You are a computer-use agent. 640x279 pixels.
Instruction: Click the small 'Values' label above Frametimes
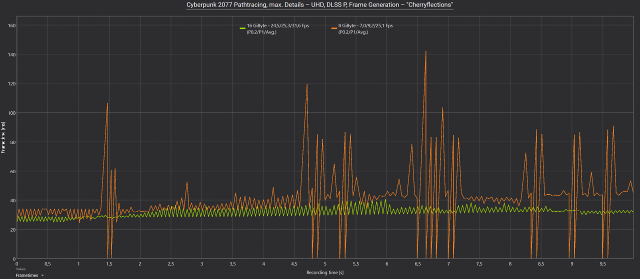20,269
